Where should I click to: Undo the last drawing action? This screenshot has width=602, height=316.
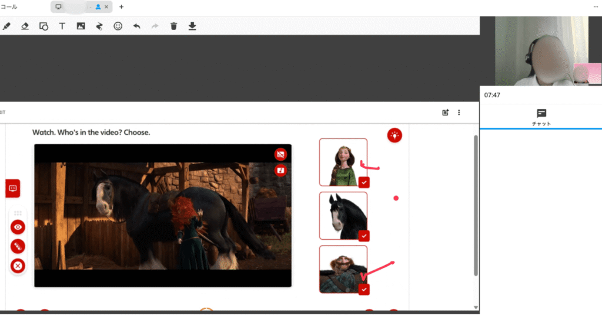tap(136, 26)
